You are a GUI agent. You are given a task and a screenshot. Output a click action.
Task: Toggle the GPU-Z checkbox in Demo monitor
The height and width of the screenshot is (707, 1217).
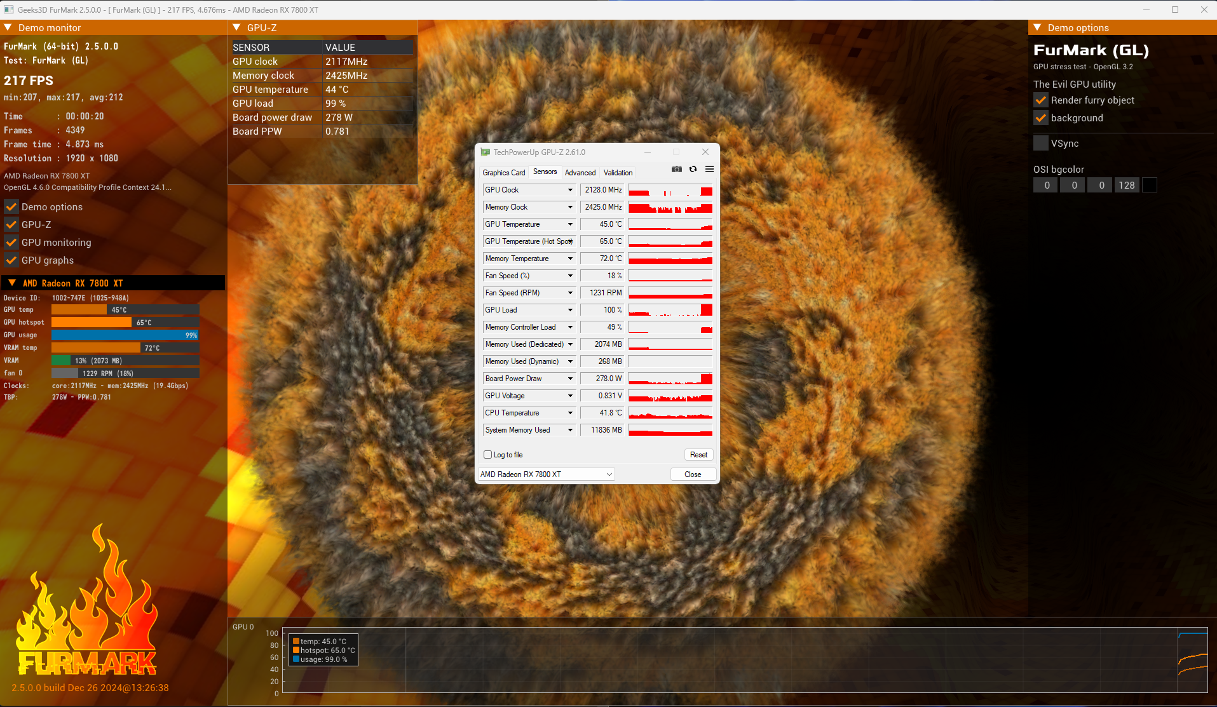[11, 225]
